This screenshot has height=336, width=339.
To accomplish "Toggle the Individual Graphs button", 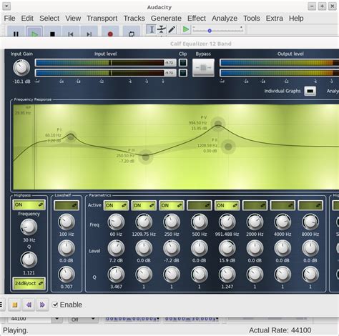I will point(310,91).
